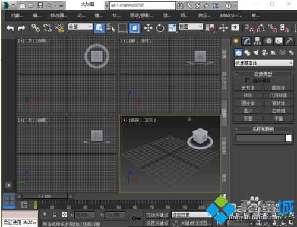The width and height of the screenshot is (297, 227).
Task: Expand the quick access toolbar overflow arrows
Action: 61,5
